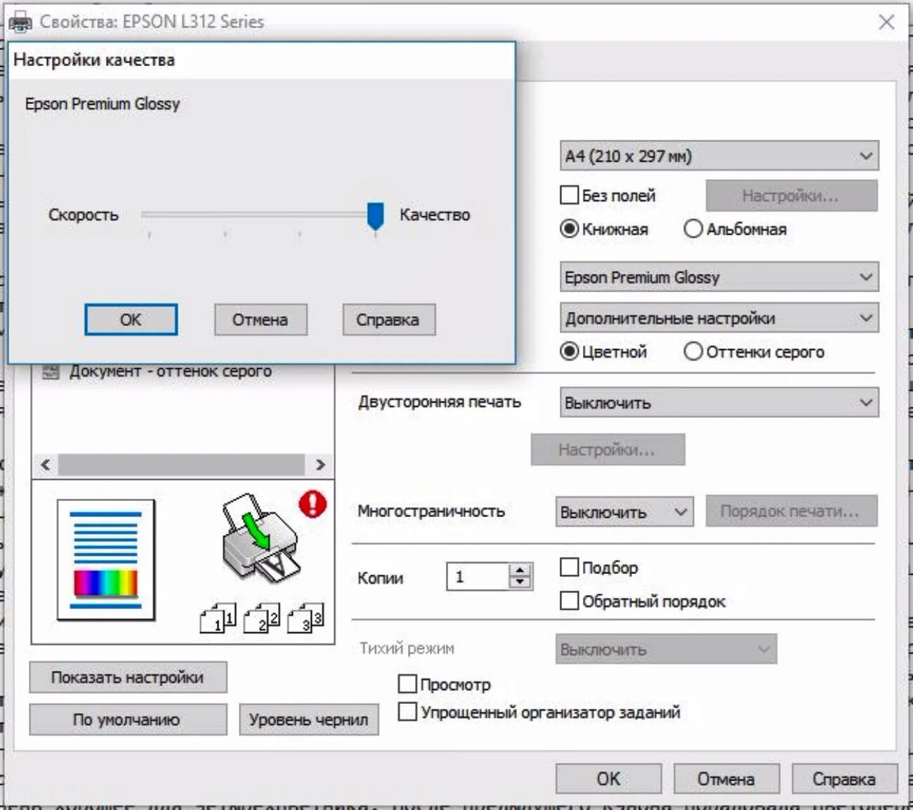Image resolution: width=913 pixels, height=810 pixels.
Task: Click the quality slider thumb near 'Качество'
Action: coord(376,216)
